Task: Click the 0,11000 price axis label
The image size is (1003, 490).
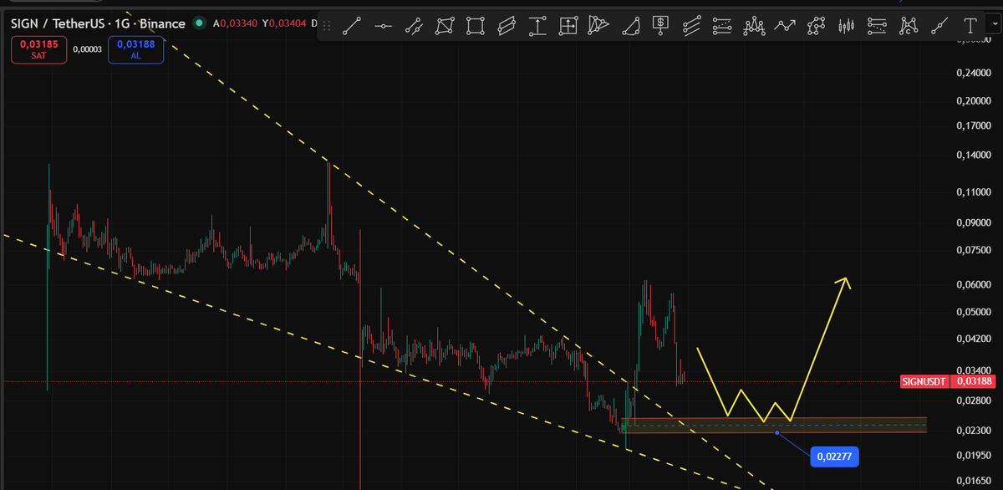Action: (973, 192)
